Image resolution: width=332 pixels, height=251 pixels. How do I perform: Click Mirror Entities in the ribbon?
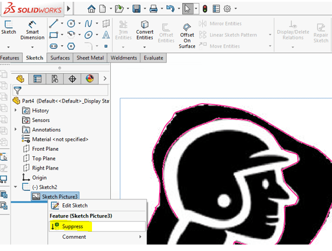tap(221, 24)
